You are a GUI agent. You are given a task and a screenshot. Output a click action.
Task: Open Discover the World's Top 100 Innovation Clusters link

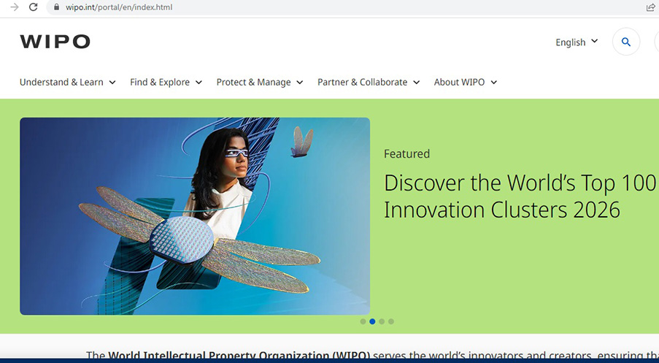(520, 196)
